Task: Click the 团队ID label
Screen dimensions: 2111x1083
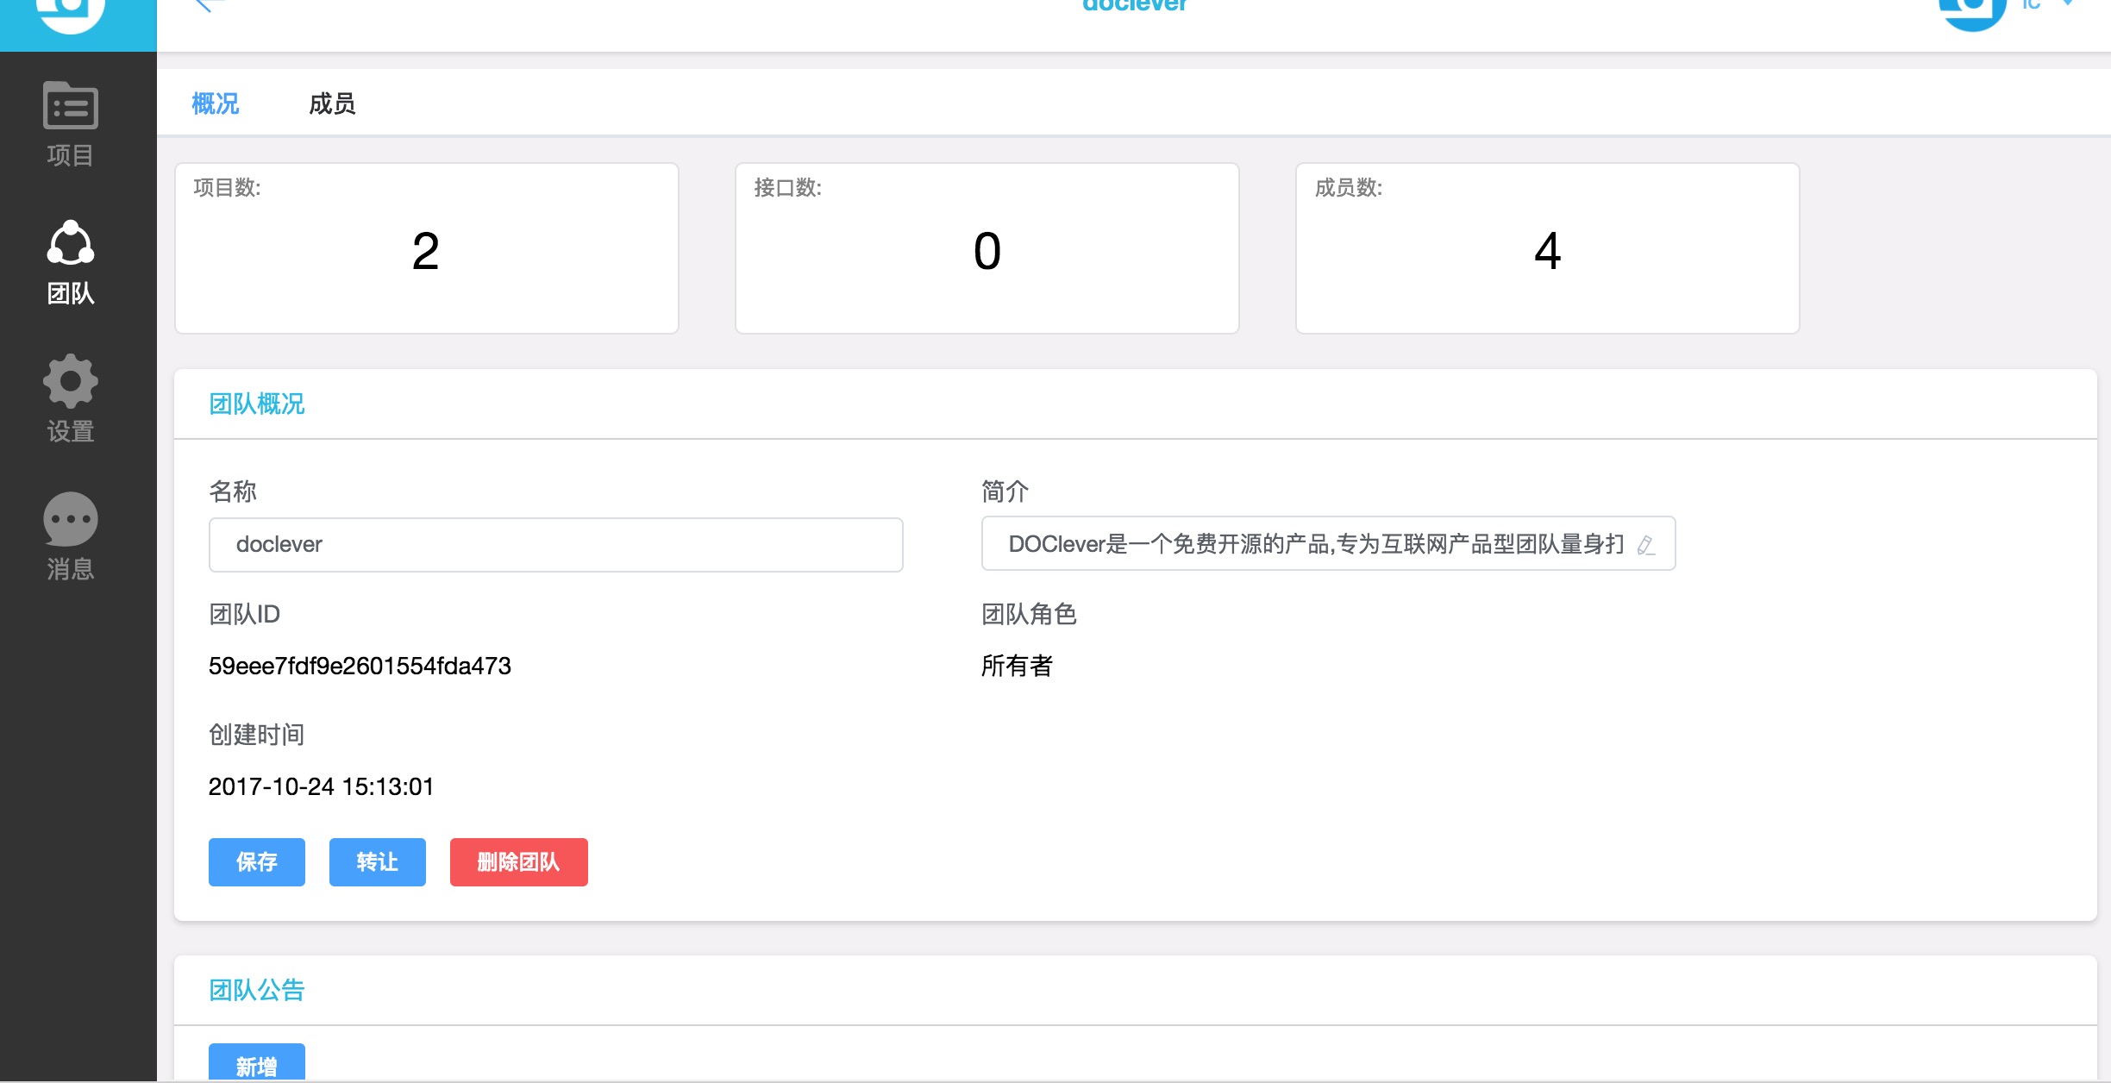Action: 244,614
